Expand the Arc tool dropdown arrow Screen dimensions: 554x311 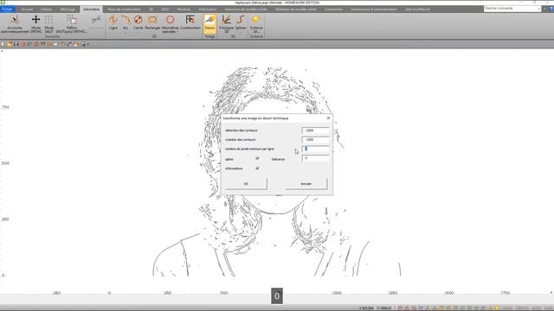(x=126, y=33)
